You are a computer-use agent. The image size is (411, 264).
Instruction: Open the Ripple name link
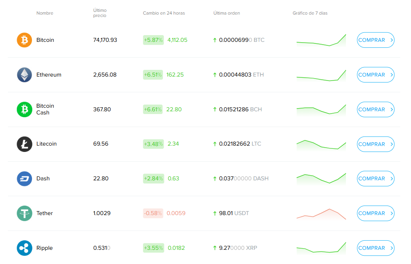coord(45,248)
